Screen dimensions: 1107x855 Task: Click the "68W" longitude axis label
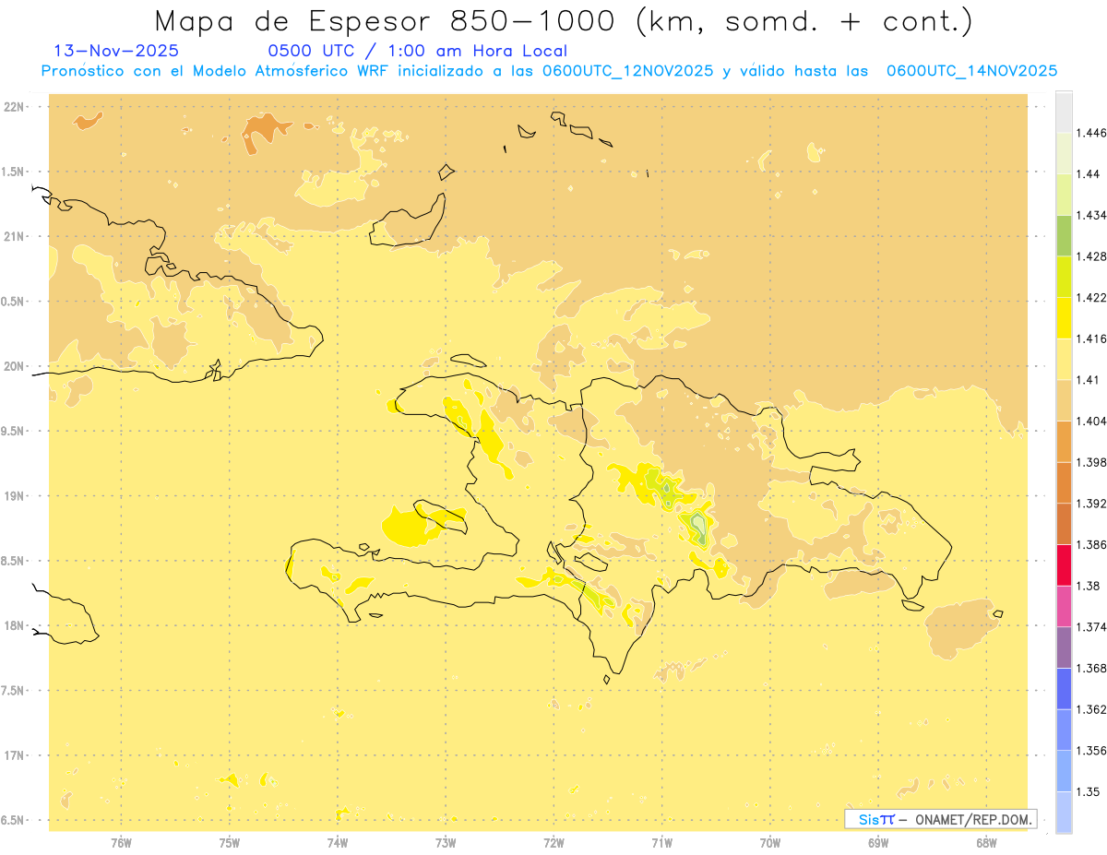[x=986, y=843]
